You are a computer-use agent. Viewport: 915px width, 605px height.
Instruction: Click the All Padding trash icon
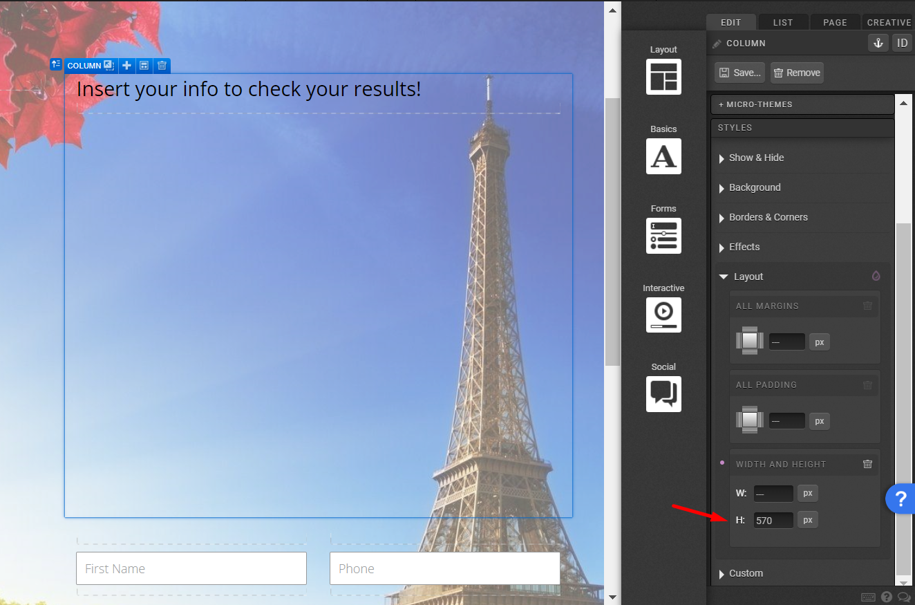tap(867, 384)
